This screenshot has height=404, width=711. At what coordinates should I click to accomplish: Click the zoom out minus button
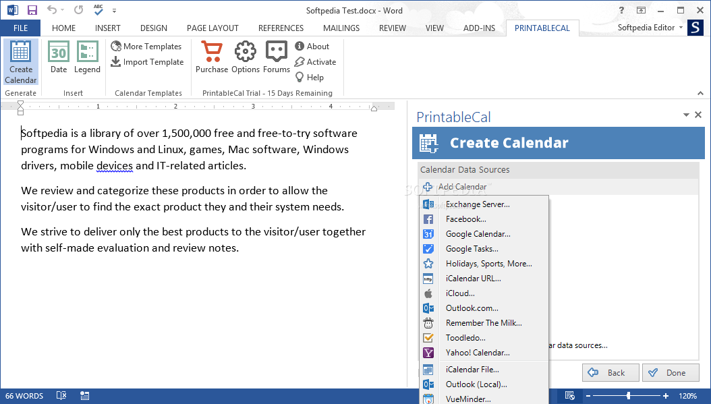pyautogui.click(x=588, y=396)
